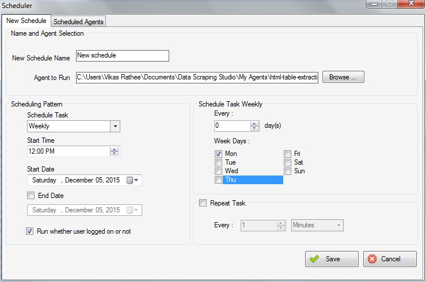Check the Sun weekday checkbox
Viewport: 426px width, 282px height.
click(x=287, y=171)
